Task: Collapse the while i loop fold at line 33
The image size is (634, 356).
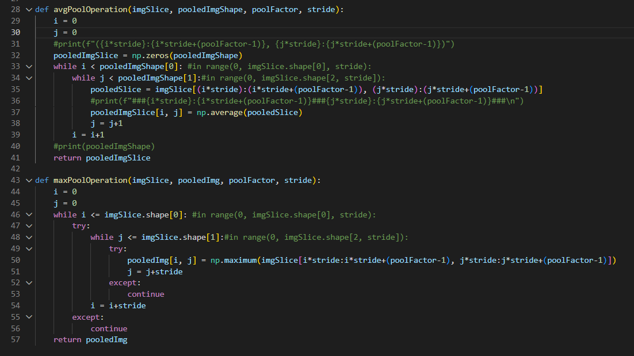Action: point(29,66)
